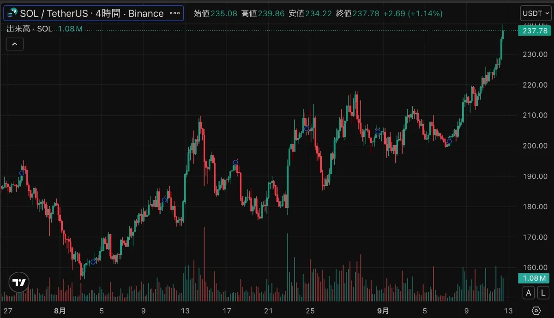
Task: Click the 8月 date label on time axis
Action: (x=60, y=311)
